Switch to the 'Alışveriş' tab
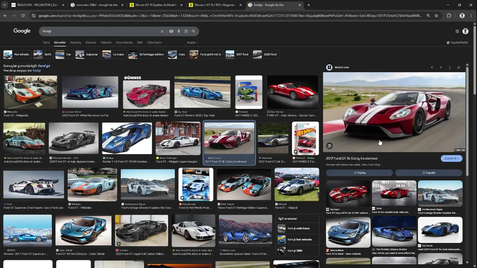Image resolution: width=477 pixels, height=268 pixels. pos(76,42)
